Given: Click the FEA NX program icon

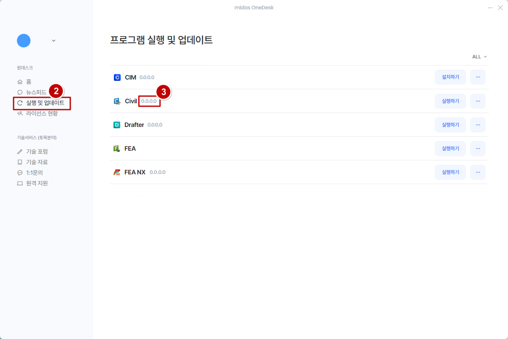Looking at the screenshot, I should tap(117, 172).
